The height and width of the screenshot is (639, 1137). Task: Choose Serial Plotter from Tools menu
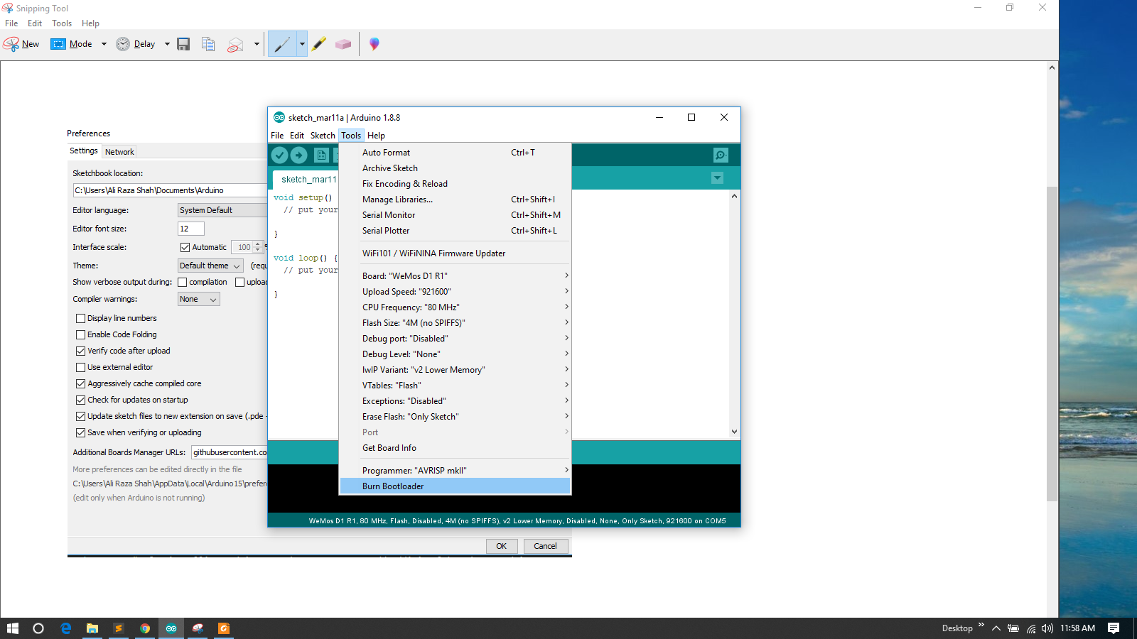456,231
